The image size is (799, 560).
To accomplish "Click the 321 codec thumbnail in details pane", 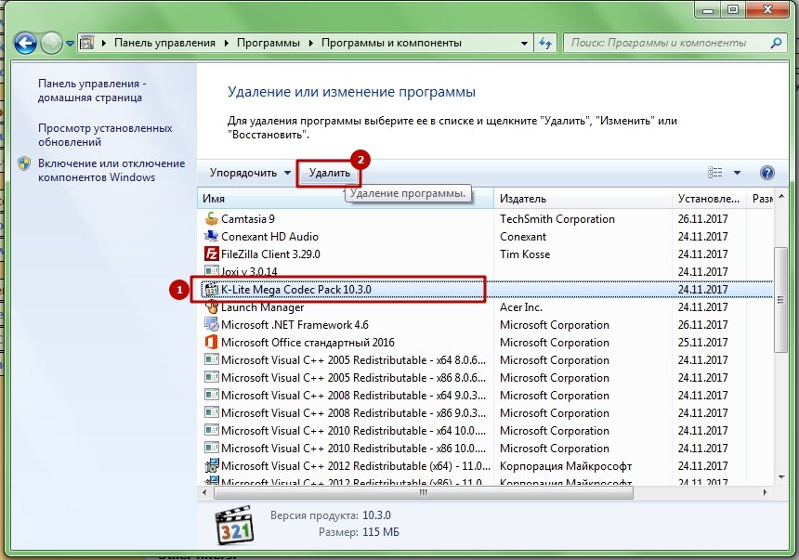I will tap(234, 525).
